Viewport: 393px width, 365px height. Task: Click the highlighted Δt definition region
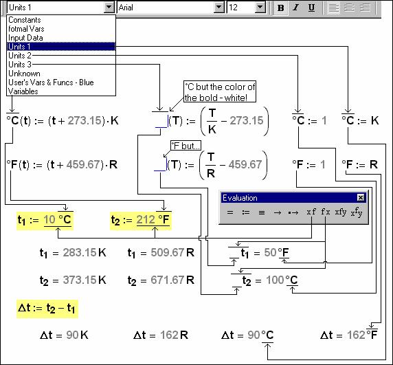point(47,309)
